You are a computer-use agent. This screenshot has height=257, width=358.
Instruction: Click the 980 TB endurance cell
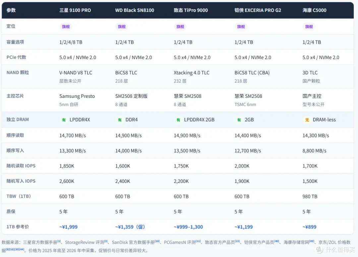coord(310,196)
